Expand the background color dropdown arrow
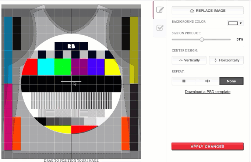This screenshot has width=251, height=162. pos(241,23)
